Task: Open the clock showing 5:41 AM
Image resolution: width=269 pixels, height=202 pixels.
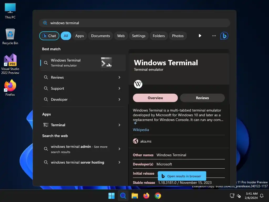Action: click(x=251, y=196)
